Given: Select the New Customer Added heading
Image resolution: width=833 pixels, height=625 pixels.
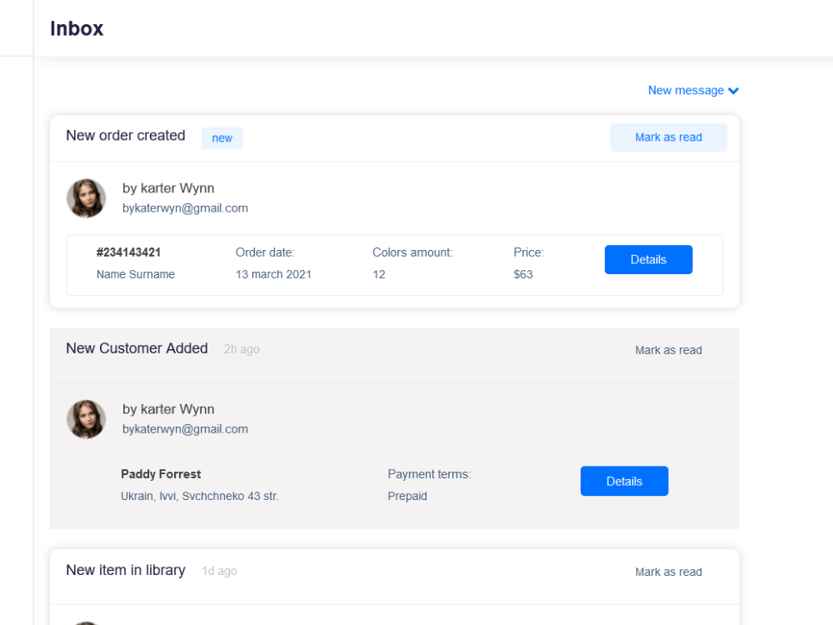Looking at the screenshot, I should point(137,348).
